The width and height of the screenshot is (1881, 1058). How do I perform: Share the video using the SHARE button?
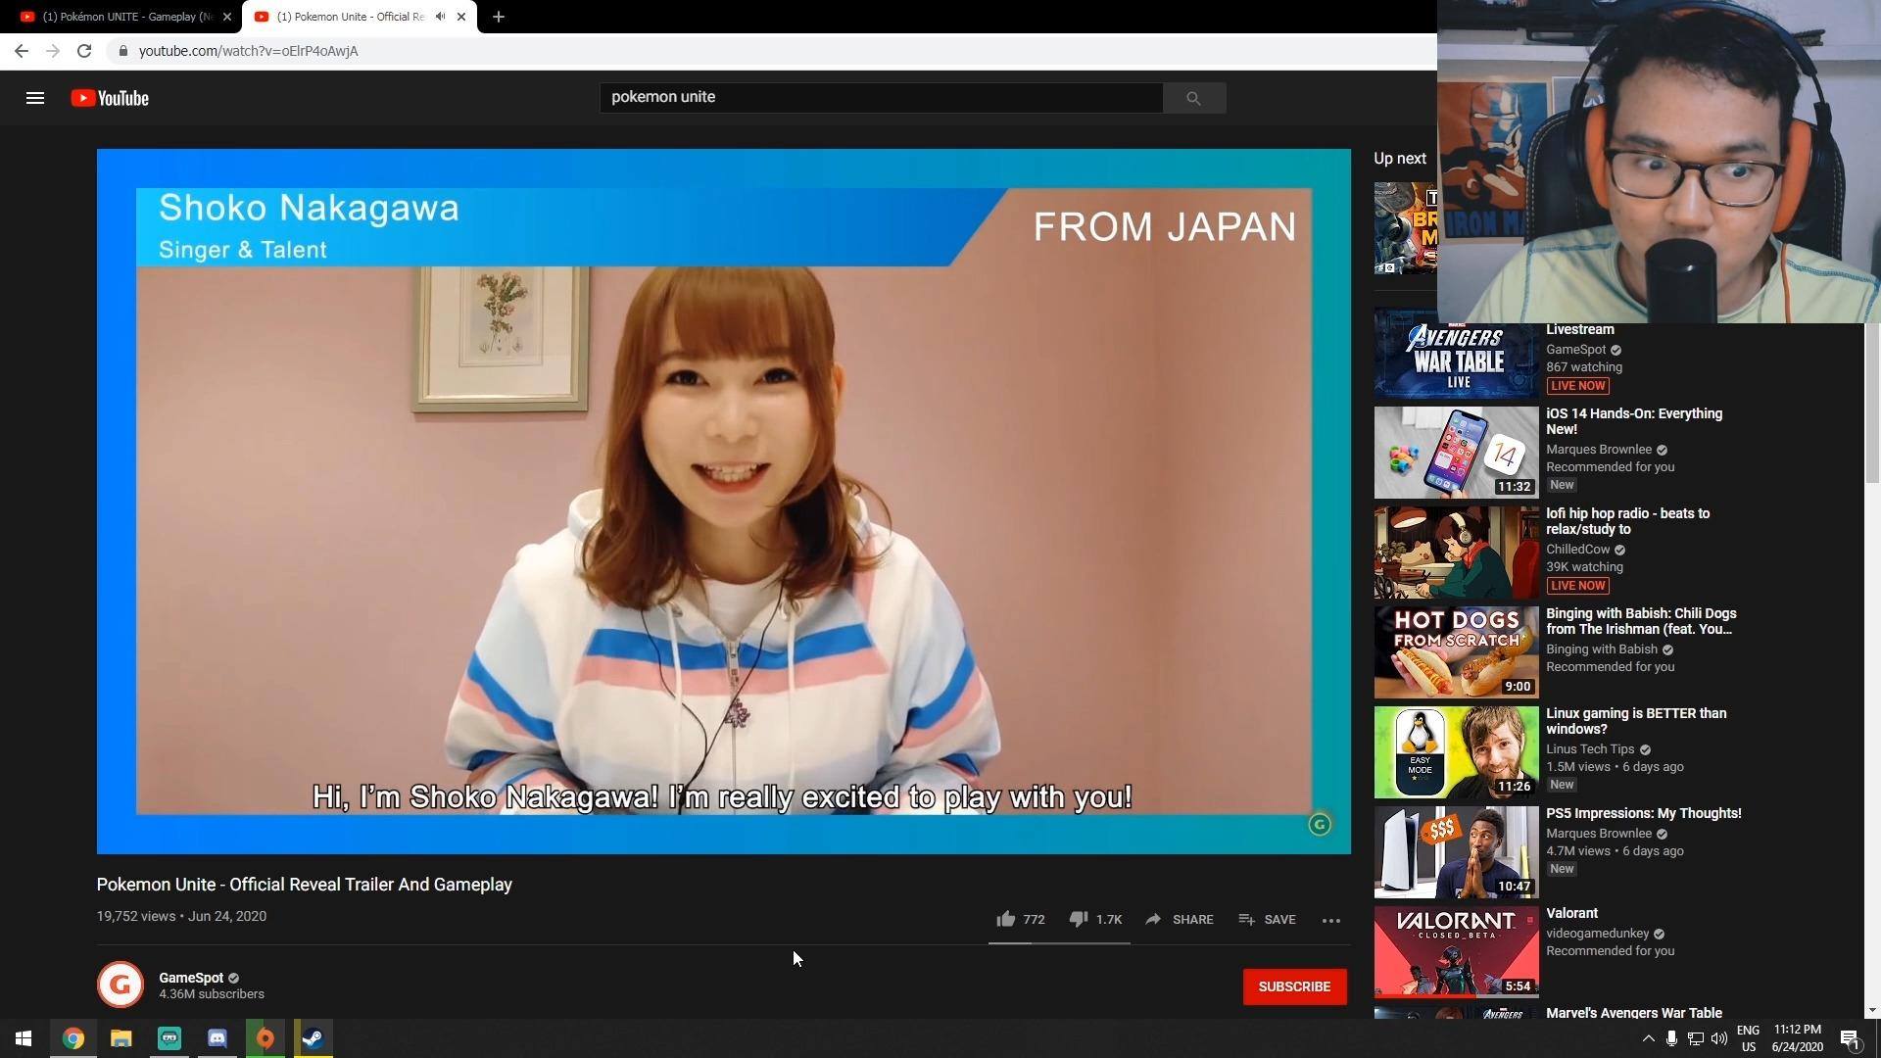tap(1180, 919)
